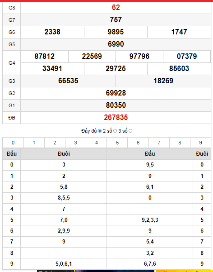Select the G1 prize number 80350
The width and height of the screenshot is (213, 272).
tap(116, 105)
